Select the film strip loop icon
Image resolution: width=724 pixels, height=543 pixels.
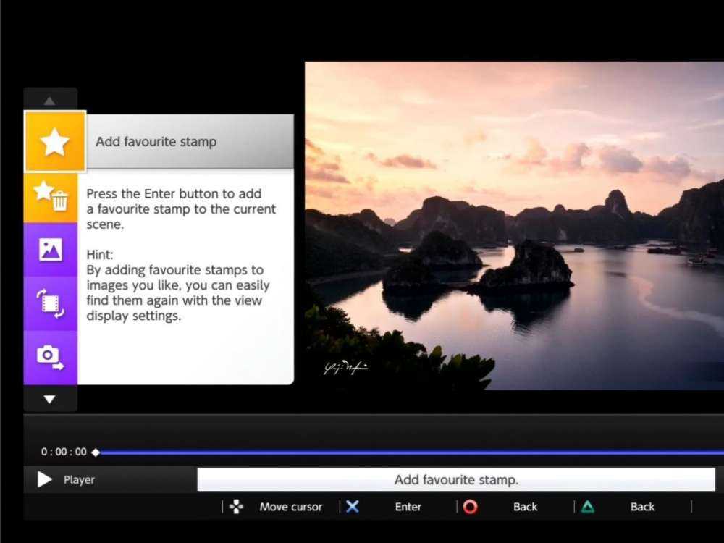click(51, 303)
